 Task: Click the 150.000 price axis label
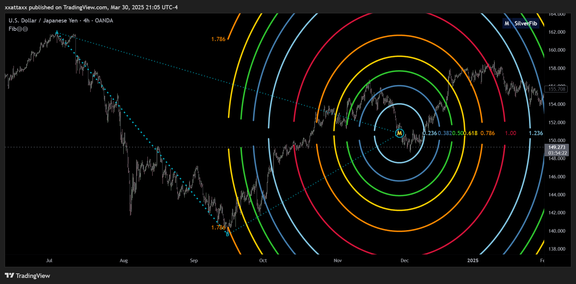(557, 141)
